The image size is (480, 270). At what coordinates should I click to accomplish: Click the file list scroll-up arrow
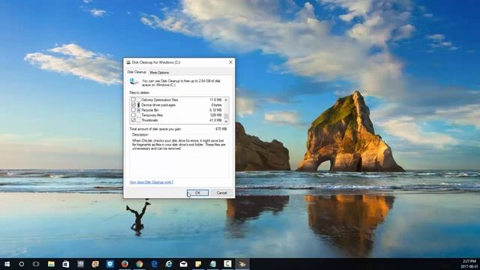(226, 100)
